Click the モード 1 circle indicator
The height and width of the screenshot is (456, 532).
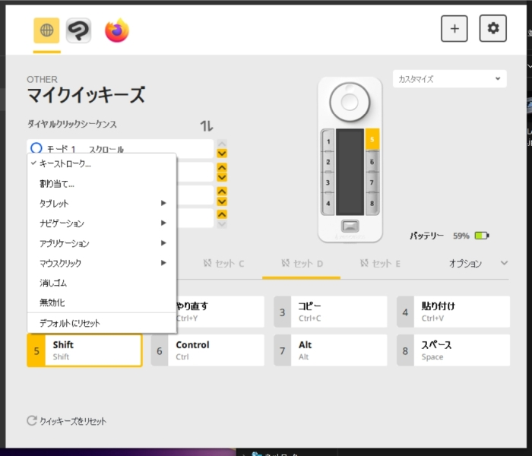35,149
